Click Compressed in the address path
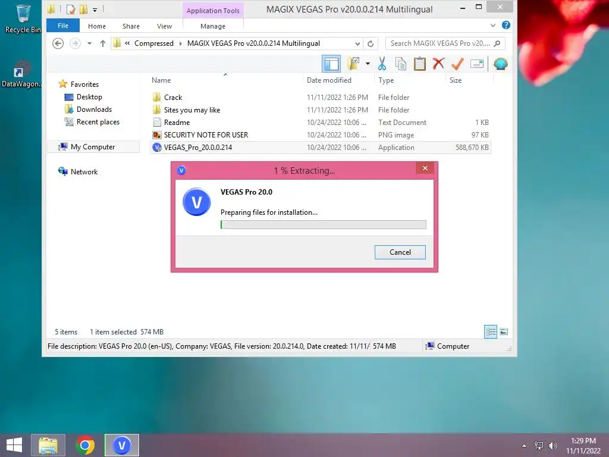This screenshot has width=609, height=457. coord(154,43)
